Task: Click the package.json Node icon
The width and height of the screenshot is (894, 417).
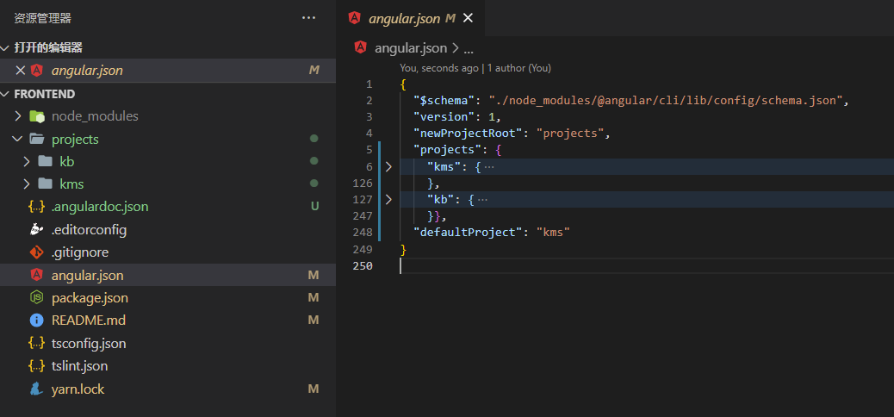Action: [36, 298]
